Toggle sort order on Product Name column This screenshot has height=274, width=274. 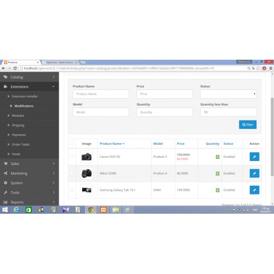click(x=112, y=144)
